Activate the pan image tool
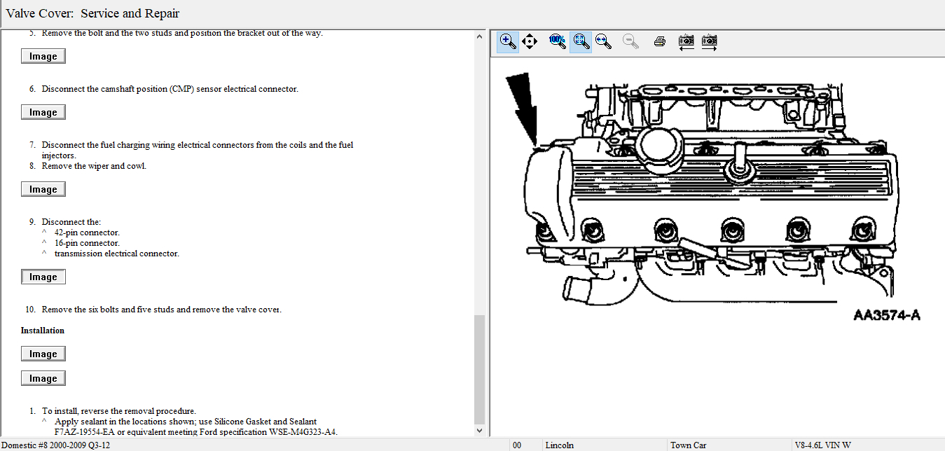Screen dimensions: 945x451 click(x=530, y=41)
